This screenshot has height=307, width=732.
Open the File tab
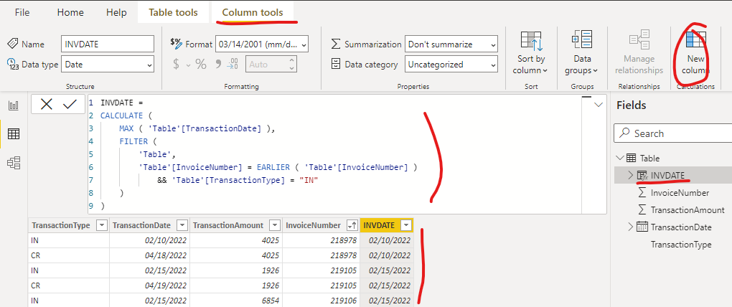[x=22, y=13]
